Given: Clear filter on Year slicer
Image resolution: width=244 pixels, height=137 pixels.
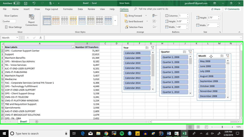Looking at the screenshot, I should click(x=152, y=48).
